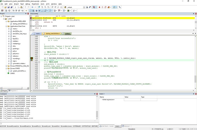Open the Peripherals menu
The width and height of the screenshot is (197, 130).
(35, 4)
